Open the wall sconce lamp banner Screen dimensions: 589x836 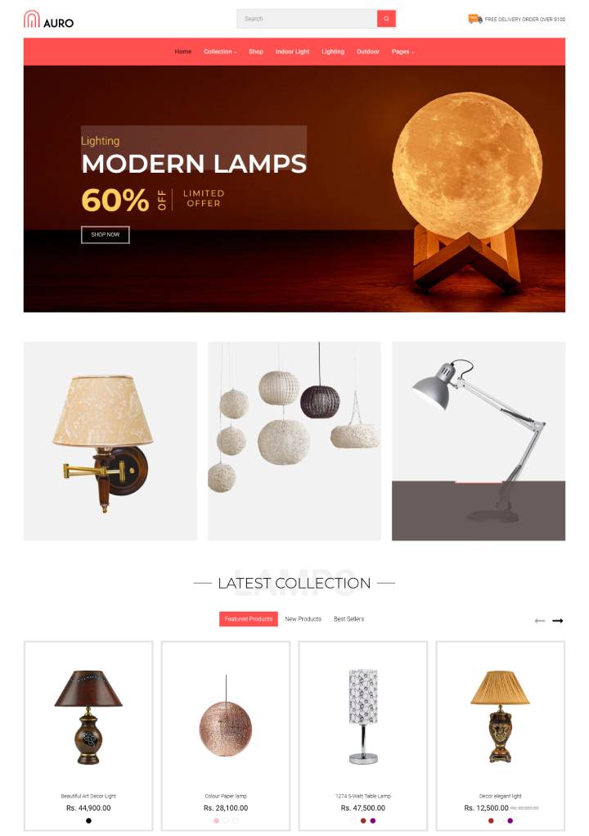pos(110,441)
